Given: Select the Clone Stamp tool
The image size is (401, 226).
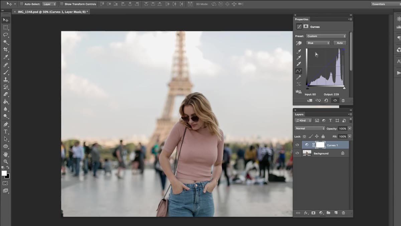Looking at the screenshot, I should tap(6, 80).
